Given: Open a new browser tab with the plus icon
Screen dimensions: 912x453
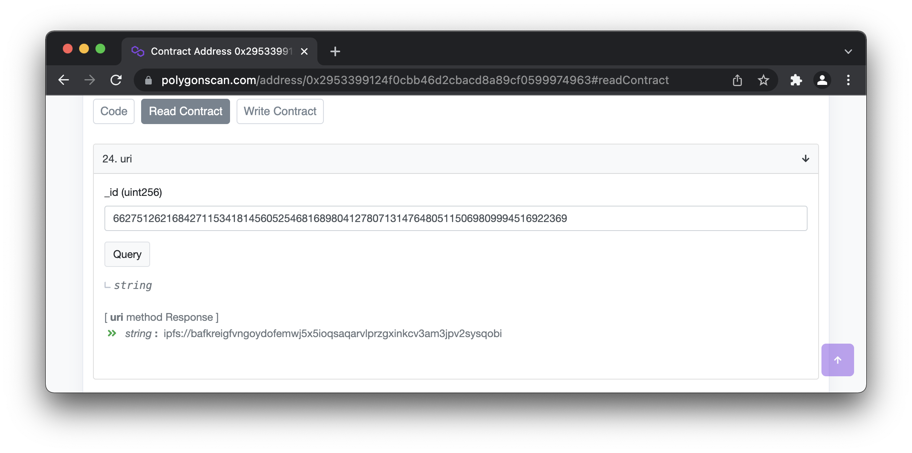Looking at the screenshot, I should pyautogui.click(x=335, y=51).
